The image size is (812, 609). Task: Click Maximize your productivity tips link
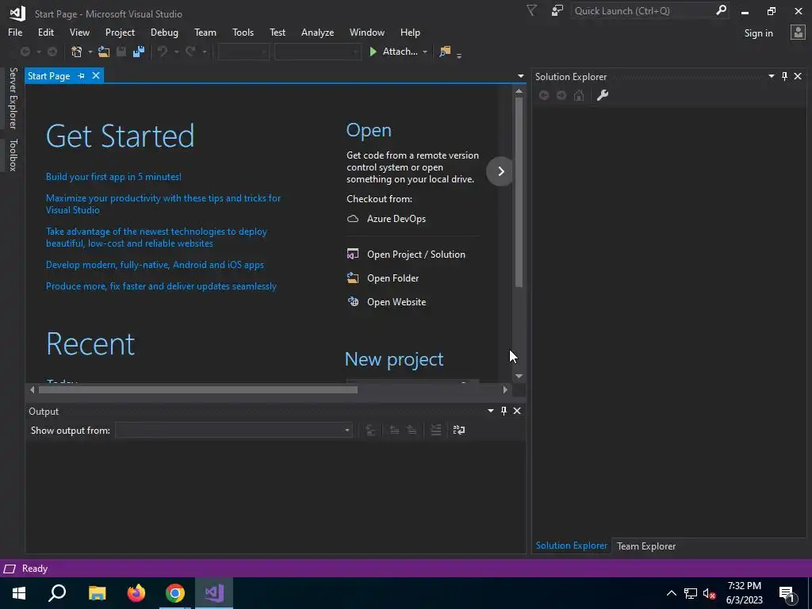click(163, 204)
